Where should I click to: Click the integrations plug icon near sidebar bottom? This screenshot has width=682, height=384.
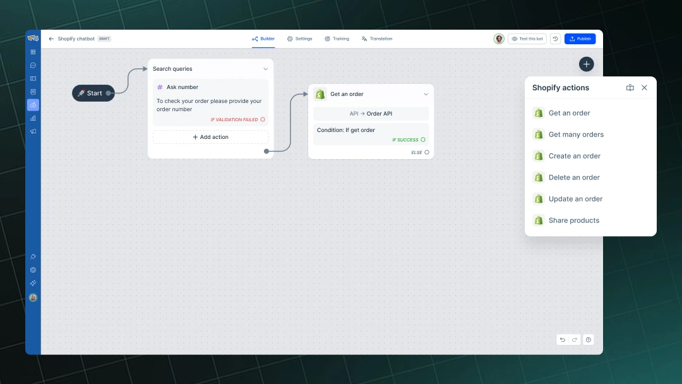33,256
